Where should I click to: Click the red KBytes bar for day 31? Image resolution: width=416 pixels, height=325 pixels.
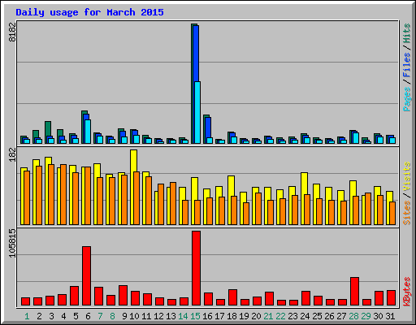click(x=391, y=298)
